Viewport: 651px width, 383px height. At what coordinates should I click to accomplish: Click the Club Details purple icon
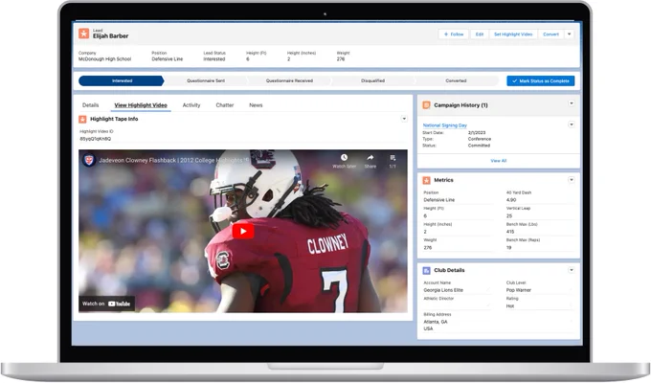pos(426,270)
